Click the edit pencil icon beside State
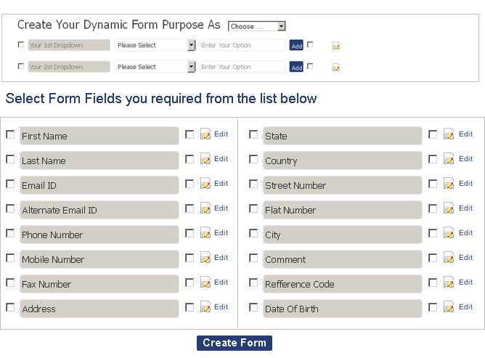The height and width of the screenshot is (358, 485). pos(449,134)
